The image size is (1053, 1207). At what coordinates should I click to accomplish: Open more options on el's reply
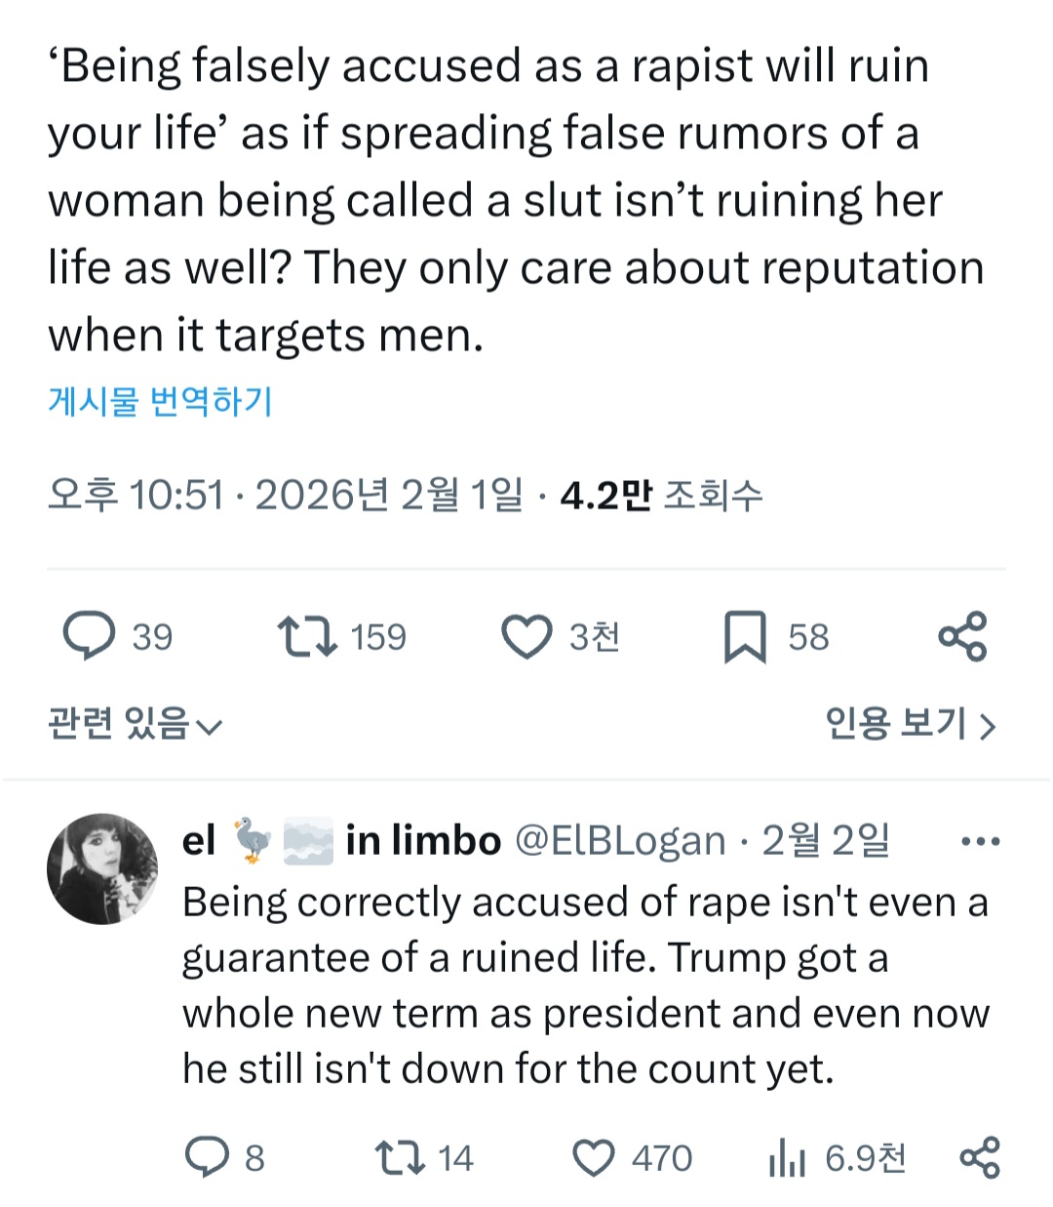click(980, 841)
